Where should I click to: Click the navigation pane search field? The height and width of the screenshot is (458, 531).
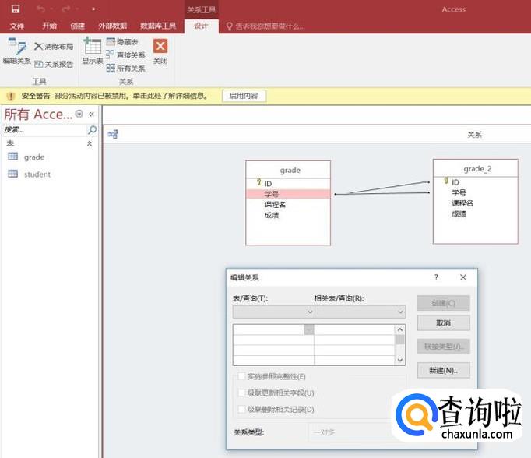click(44, 130)
